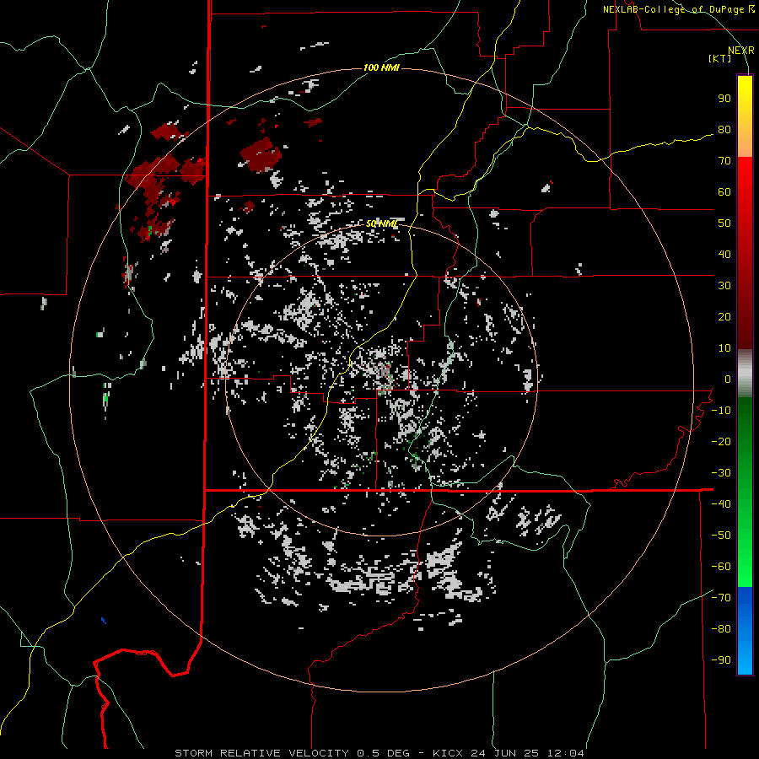
Task: Click the positive 30 scale label
Action: (724, 286)
